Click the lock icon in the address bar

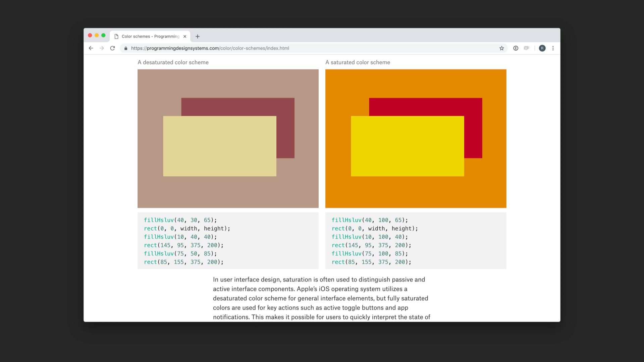(x=126, y=48)
